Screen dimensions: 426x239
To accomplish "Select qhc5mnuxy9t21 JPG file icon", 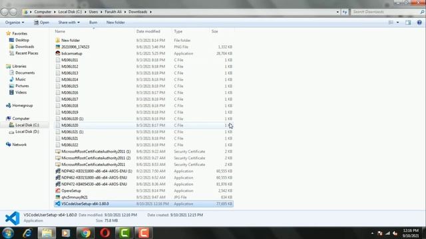I will click(58, 197).
